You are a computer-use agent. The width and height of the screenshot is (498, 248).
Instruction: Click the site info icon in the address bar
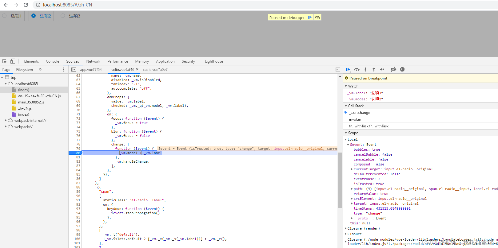pos(38,5)
